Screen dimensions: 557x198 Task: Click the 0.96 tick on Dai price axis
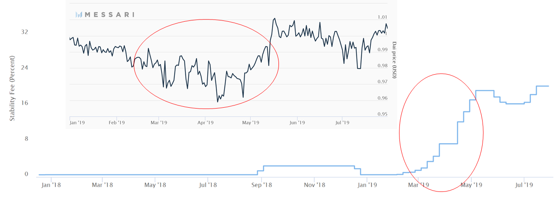(x=383, y=98)
